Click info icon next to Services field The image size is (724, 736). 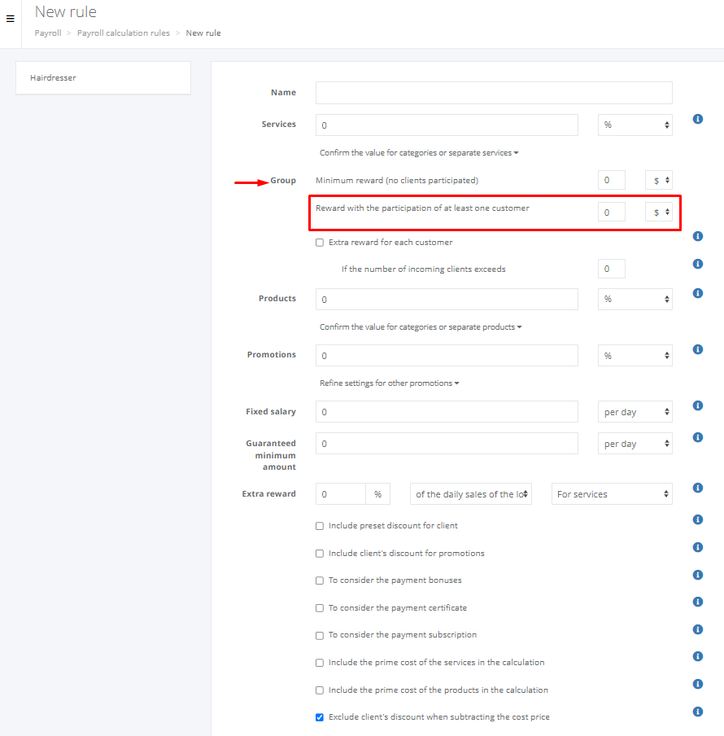pos(697,119)
